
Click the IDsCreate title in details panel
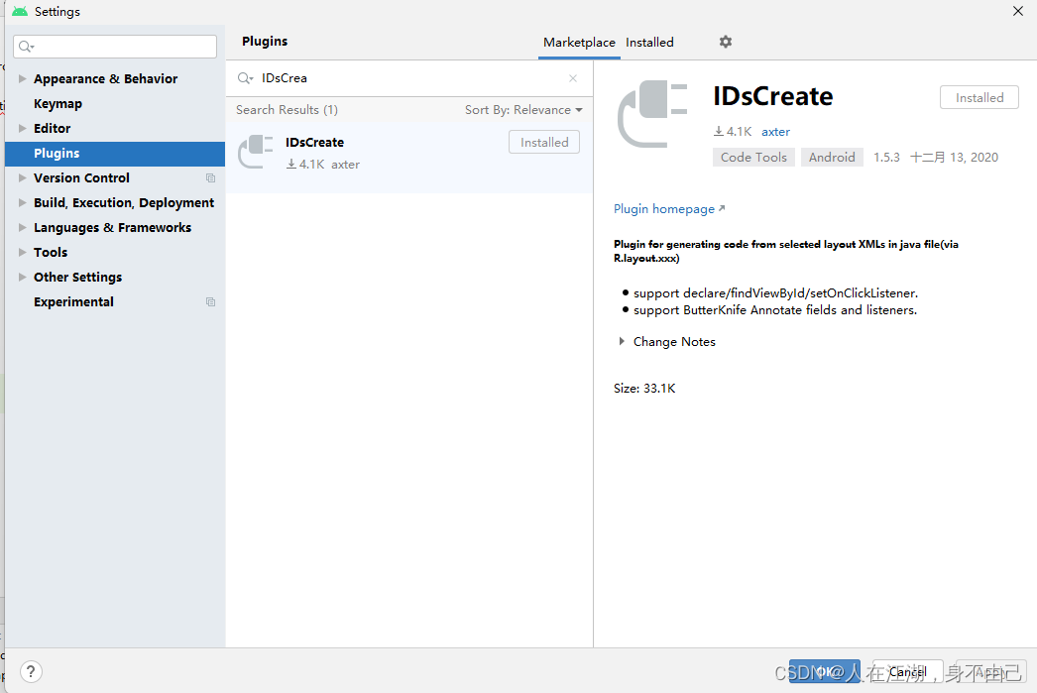click(x=773, y=96)
